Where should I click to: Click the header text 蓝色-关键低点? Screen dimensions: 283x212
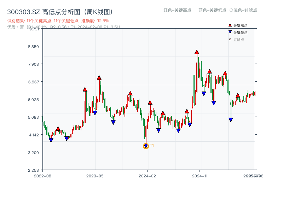[212, 10]
